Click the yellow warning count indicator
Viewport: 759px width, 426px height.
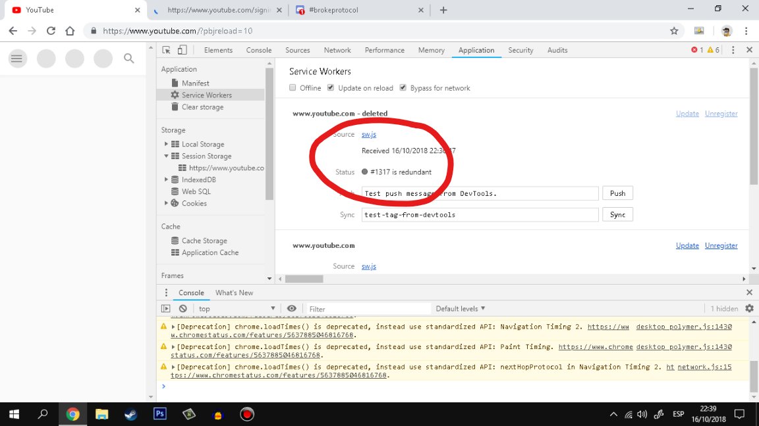(713, 50)
